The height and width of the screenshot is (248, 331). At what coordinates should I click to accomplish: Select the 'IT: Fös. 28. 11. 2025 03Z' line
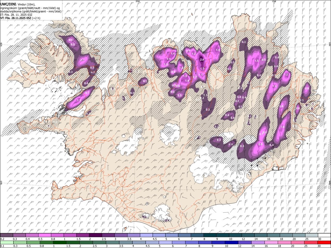pyautogui.click(x=16, y=15)
